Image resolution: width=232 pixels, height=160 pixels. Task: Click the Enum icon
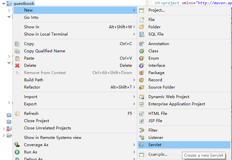(142, 58)
